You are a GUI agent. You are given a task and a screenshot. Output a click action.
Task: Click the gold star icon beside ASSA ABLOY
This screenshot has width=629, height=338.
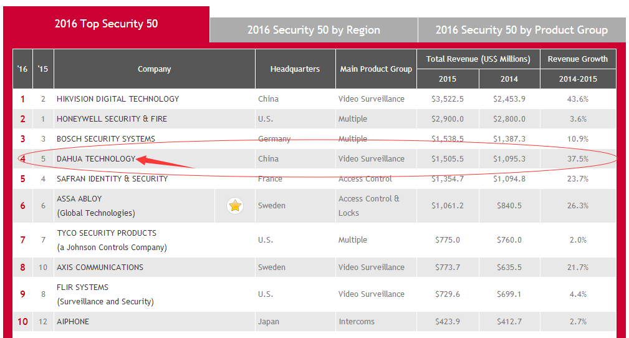point(235,206)
